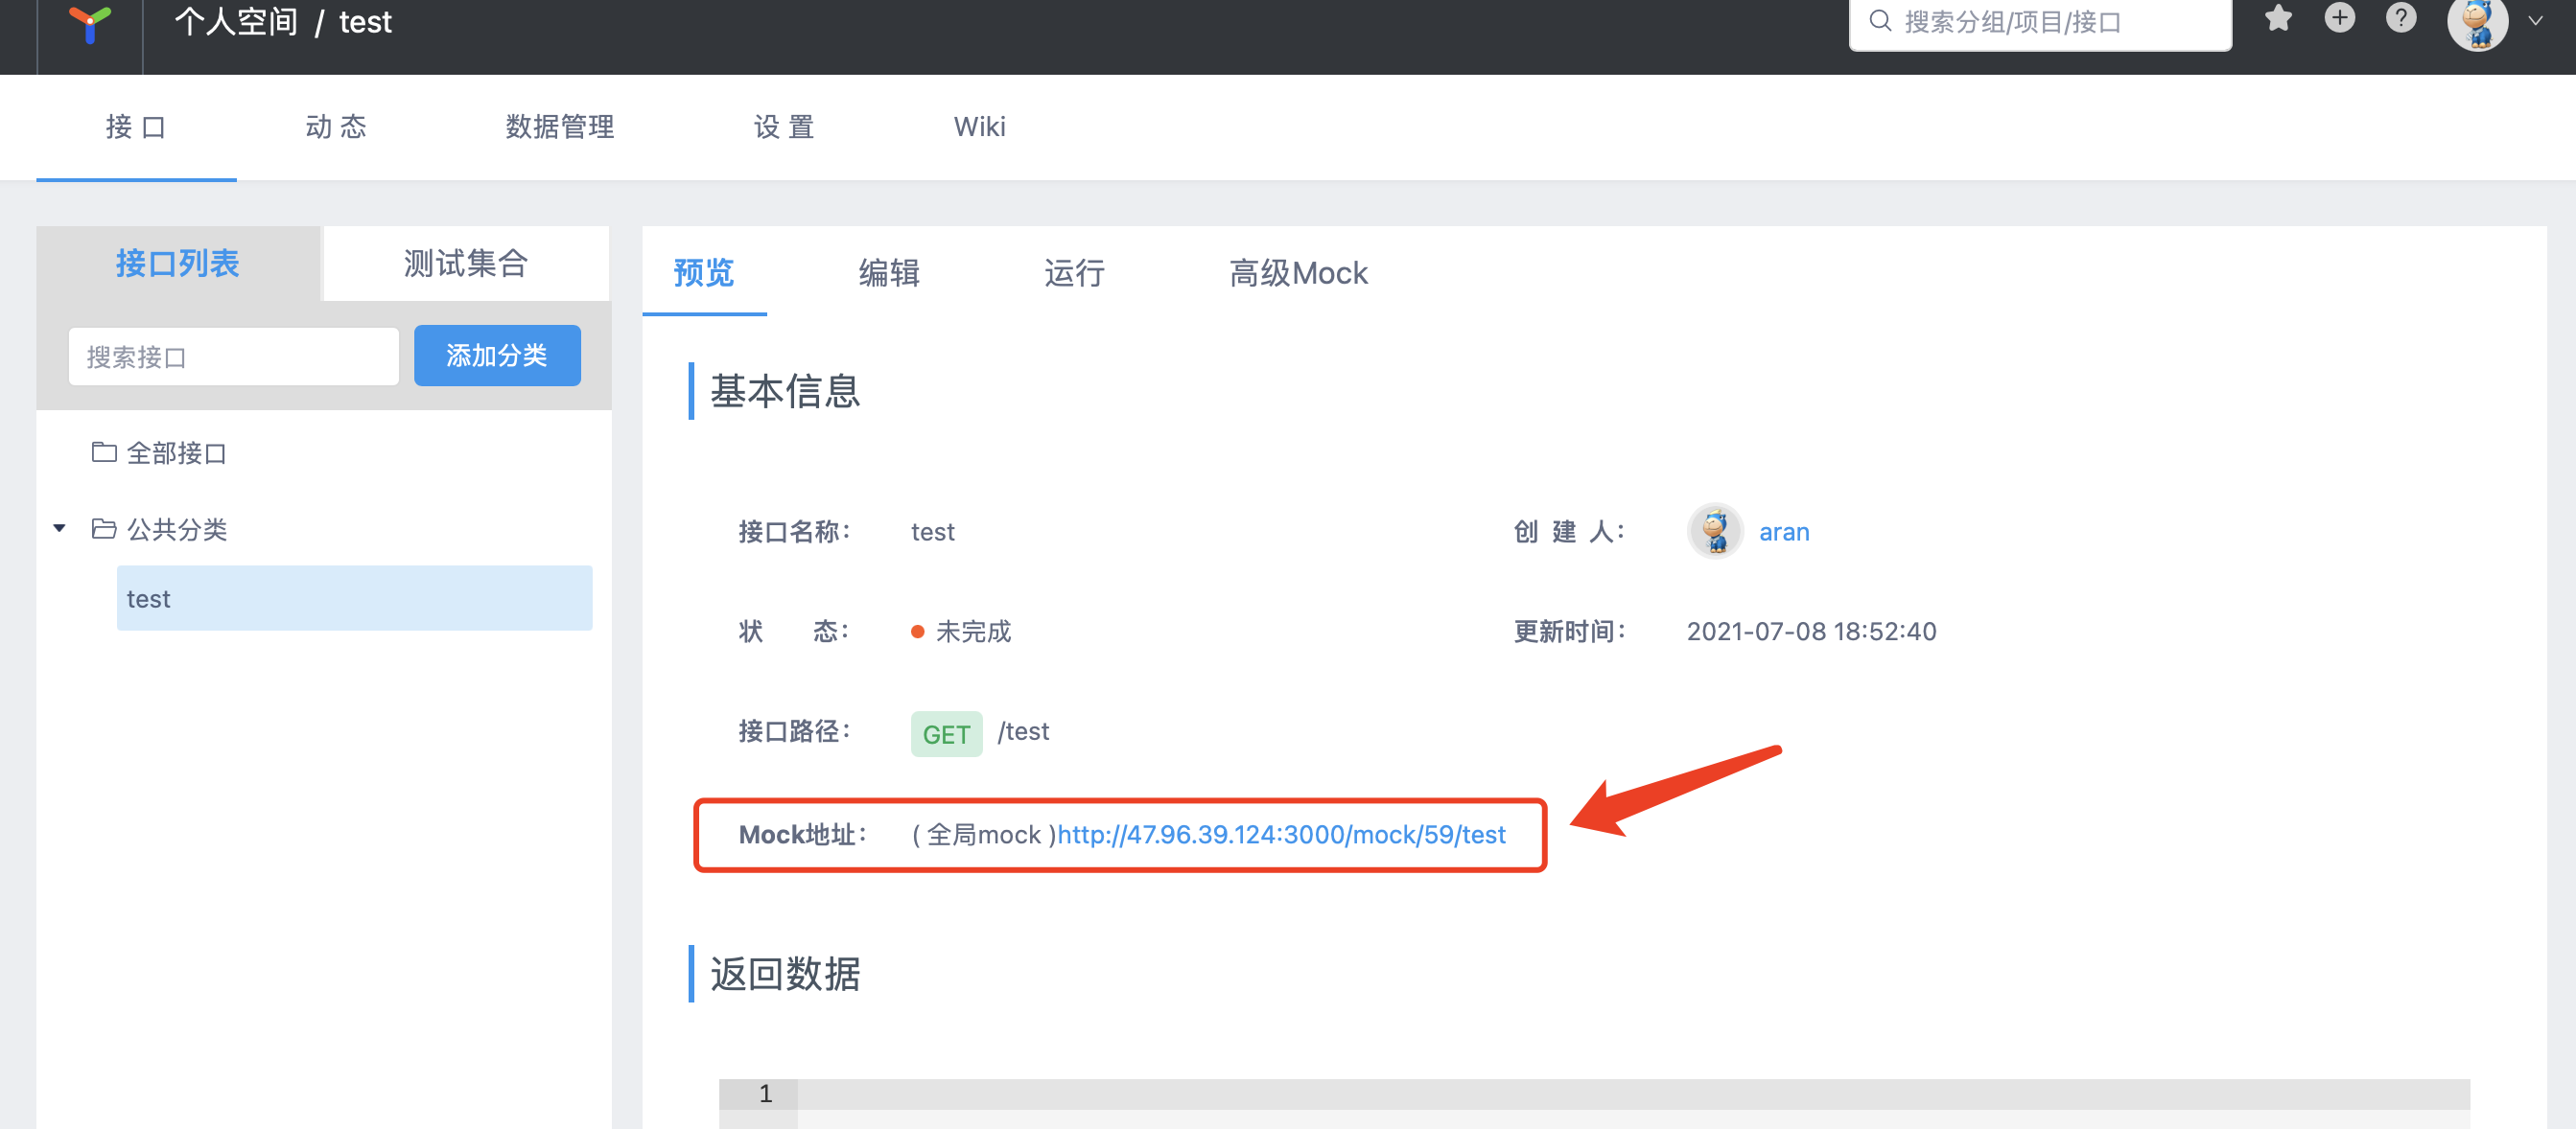This screenshot has width=2576, height=1129.
Task: Click the user avatar in header
Action: click(2476, 23)
